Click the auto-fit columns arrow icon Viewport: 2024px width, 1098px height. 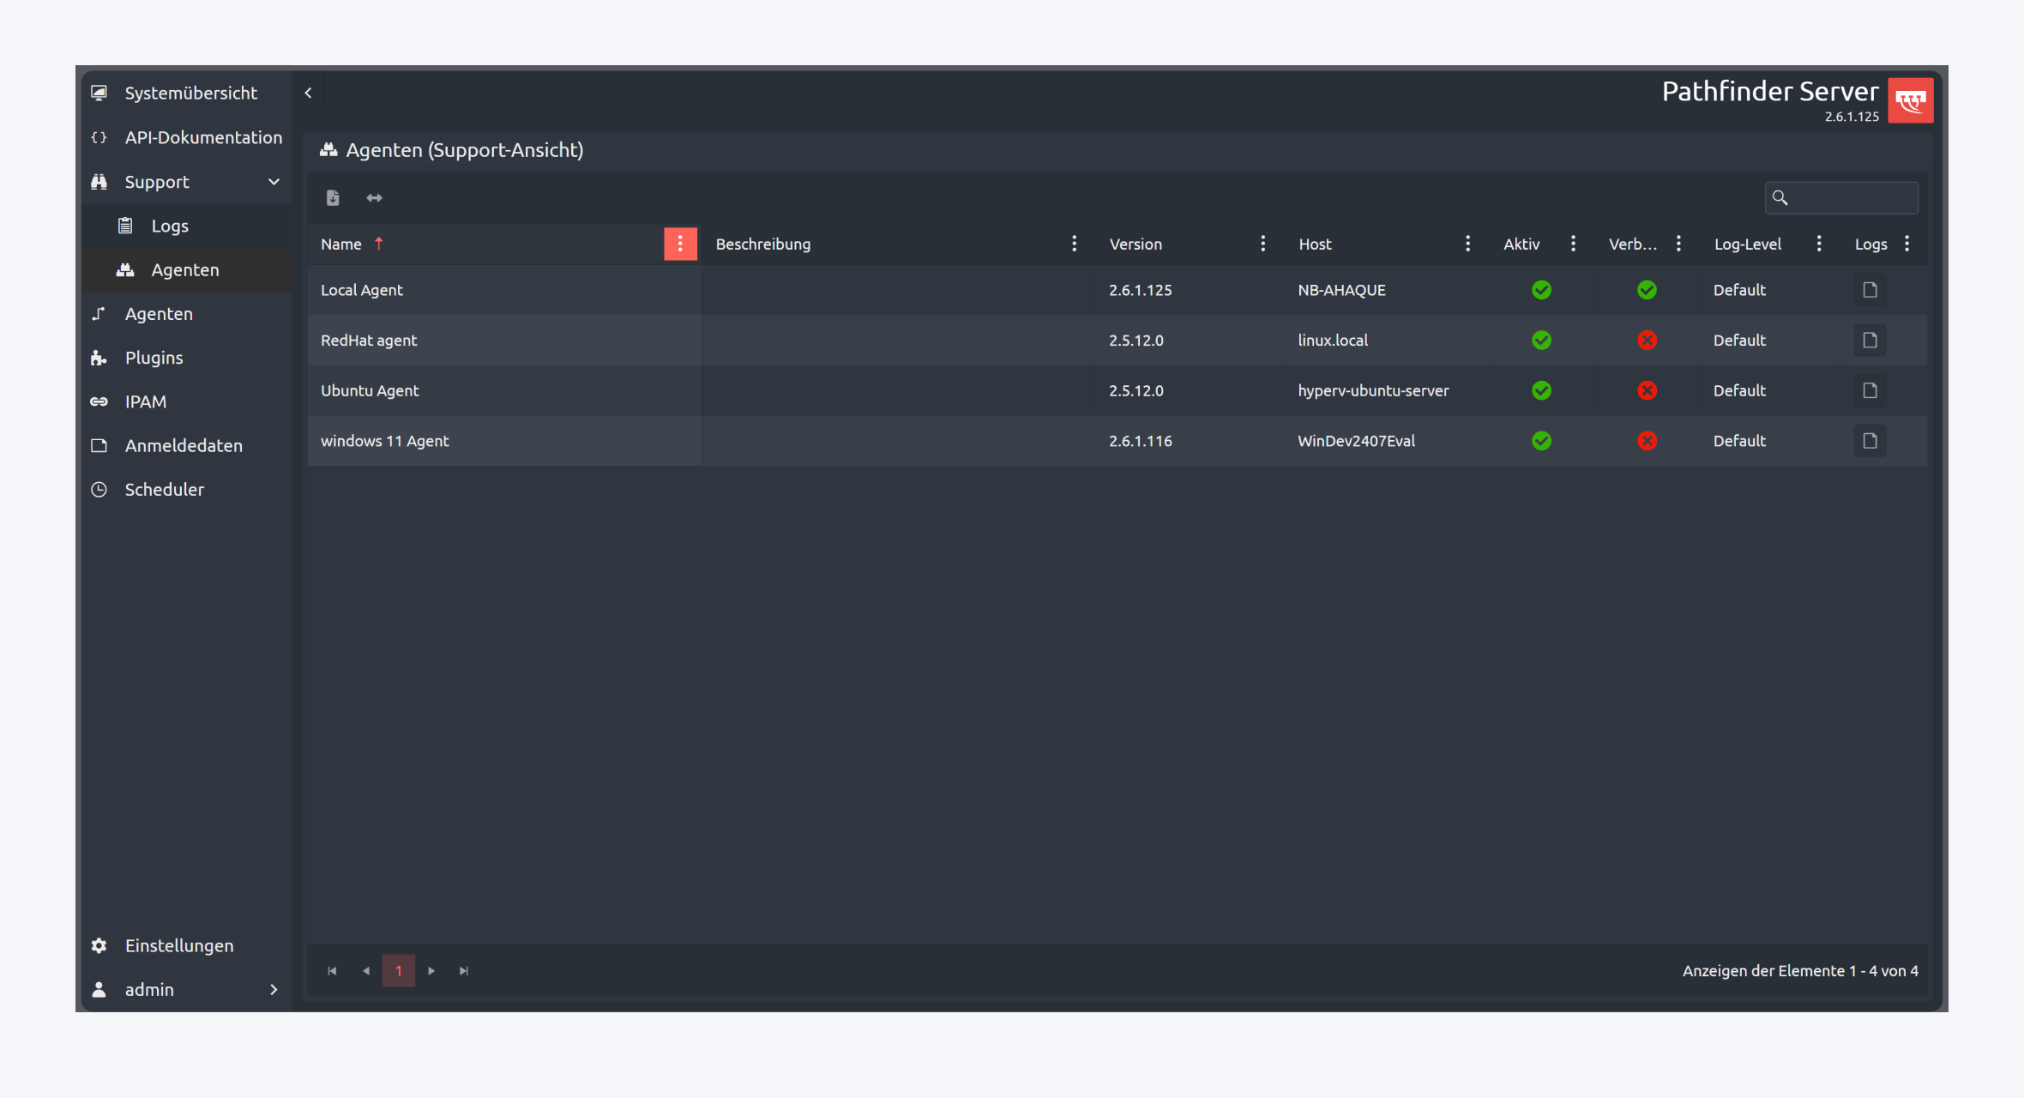[374, 198]
